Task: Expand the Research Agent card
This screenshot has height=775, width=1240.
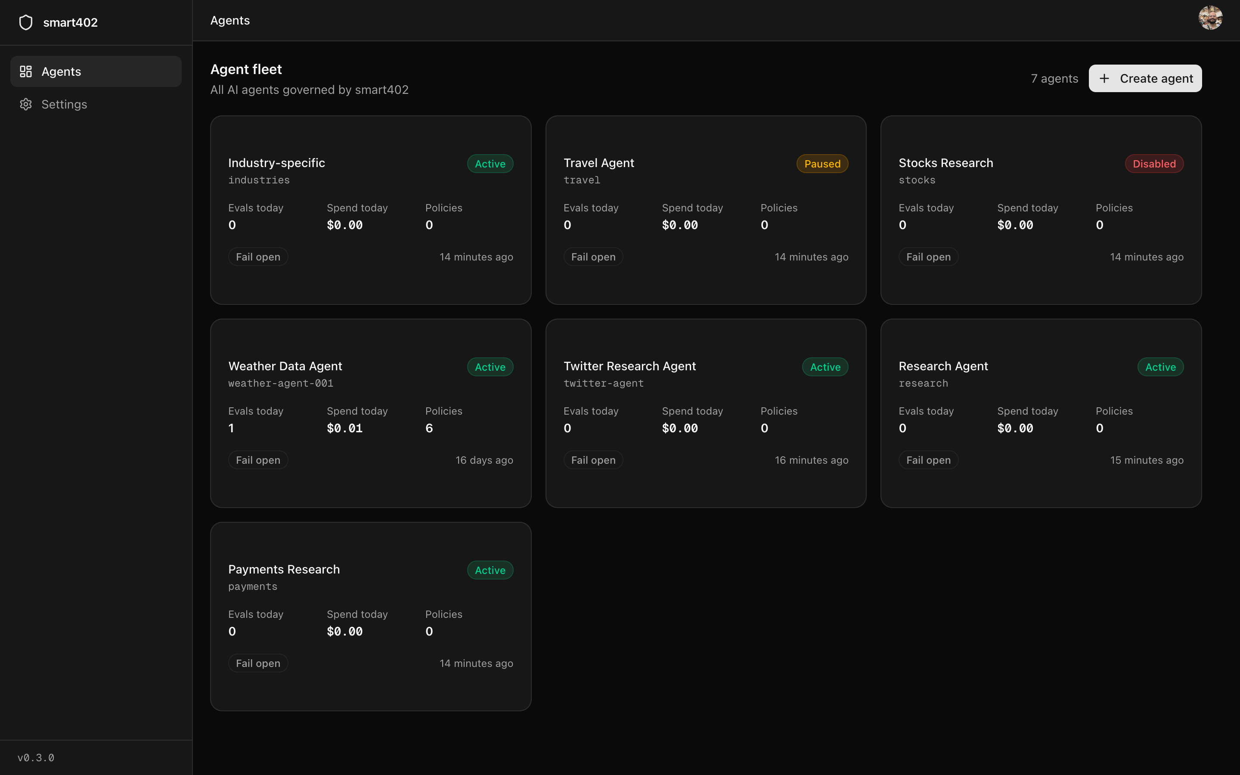Action: click(1041, 414)
